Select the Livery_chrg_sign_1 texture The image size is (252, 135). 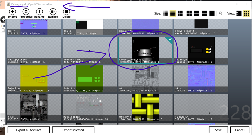[x=145, y=50]
